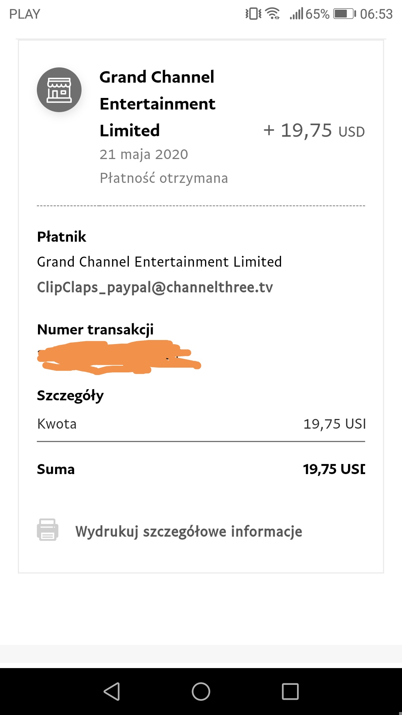The image size is (402, 715).
Task: Tap the Płatność otrzymana status text
Action: (164, 178)
